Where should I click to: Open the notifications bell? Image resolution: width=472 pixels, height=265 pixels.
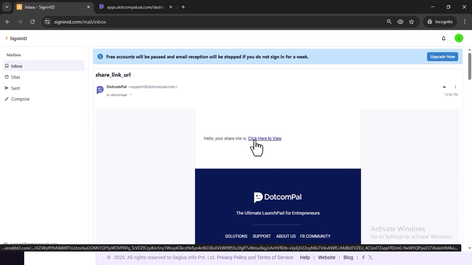444,38
